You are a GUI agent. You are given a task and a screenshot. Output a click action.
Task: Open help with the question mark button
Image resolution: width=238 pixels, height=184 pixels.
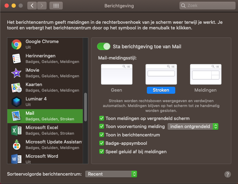[227, 174]
